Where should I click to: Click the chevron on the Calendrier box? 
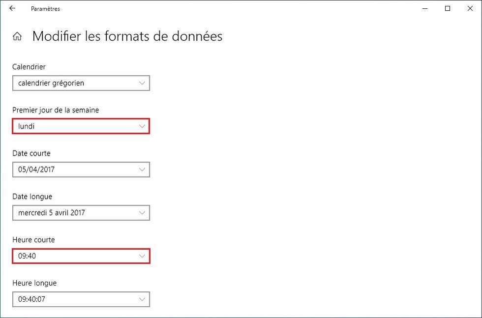143,83
